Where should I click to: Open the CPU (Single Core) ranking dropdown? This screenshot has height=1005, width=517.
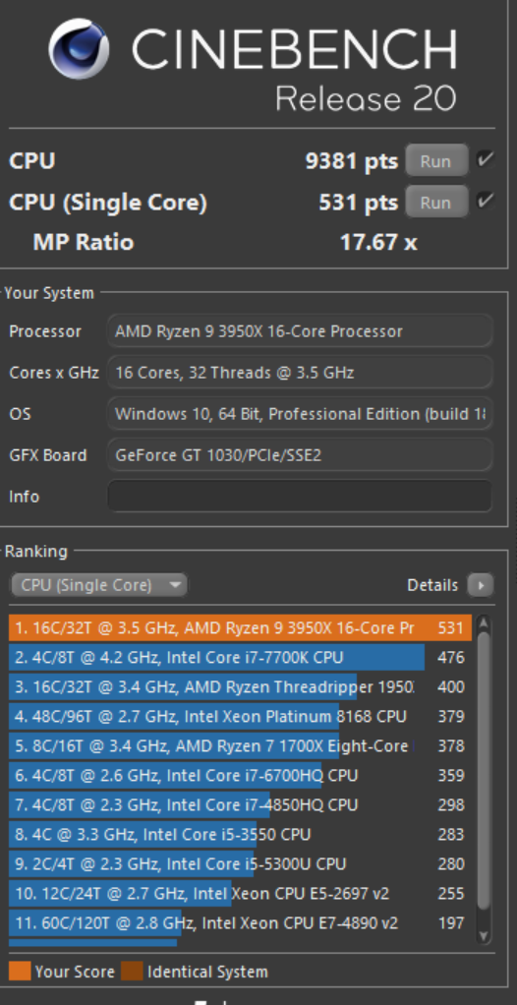pos(98,584)
